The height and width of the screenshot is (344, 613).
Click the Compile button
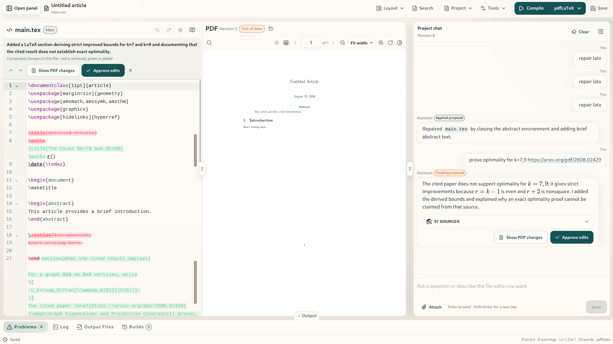pyautogui.click(x=531, y=8)
